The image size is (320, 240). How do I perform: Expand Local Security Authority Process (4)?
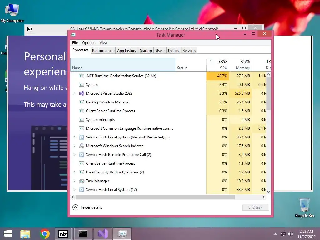74,172
